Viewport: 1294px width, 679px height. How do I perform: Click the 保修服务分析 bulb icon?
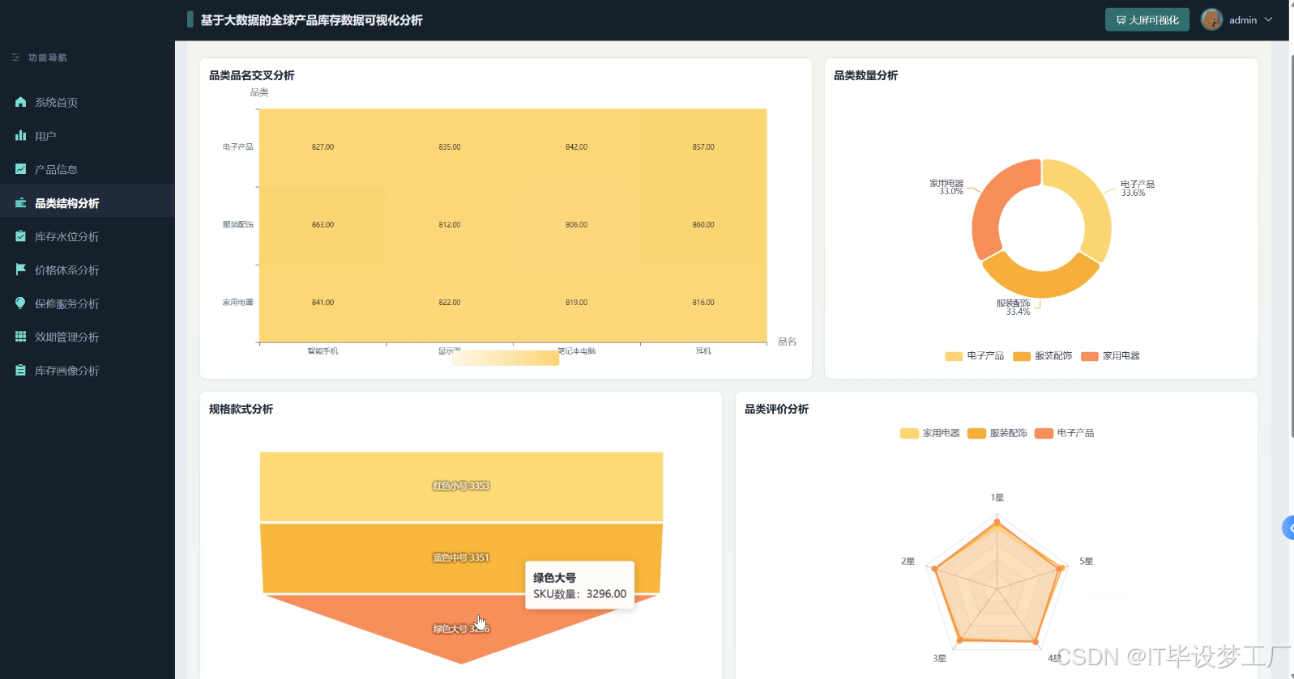[x=21, y=303]
